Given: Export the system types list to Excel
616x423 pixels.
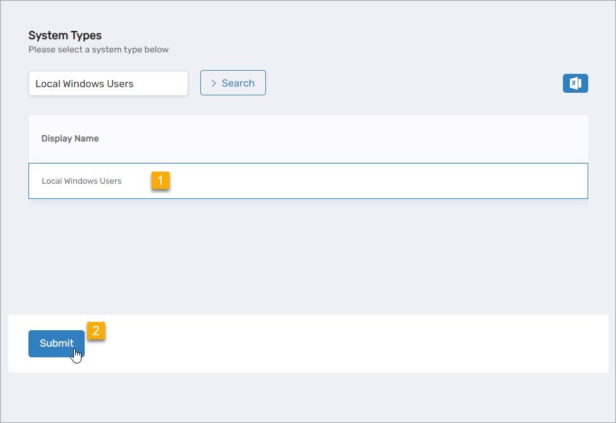Looking at the screenshot, I should 575,83.
